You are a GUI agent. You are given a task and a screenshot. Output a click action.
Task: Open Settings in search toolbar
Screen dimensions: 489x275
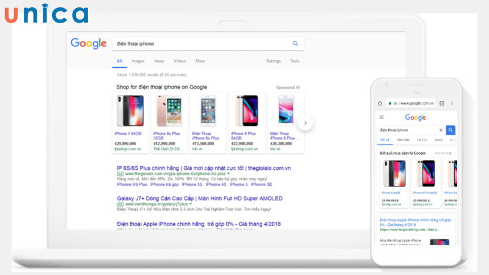pos(273,61)
